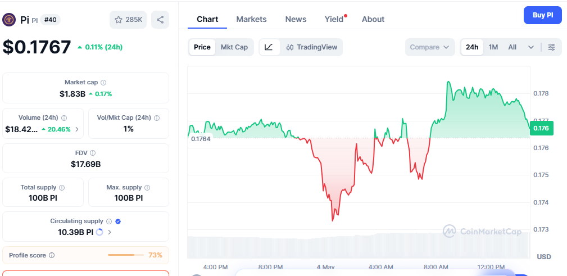Click the 0.178 price axis label
567x276 pixels.
click(541, 93)
